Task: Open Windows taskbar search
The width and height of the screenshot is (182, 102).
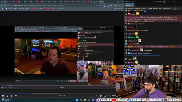Action: point(81,100)
